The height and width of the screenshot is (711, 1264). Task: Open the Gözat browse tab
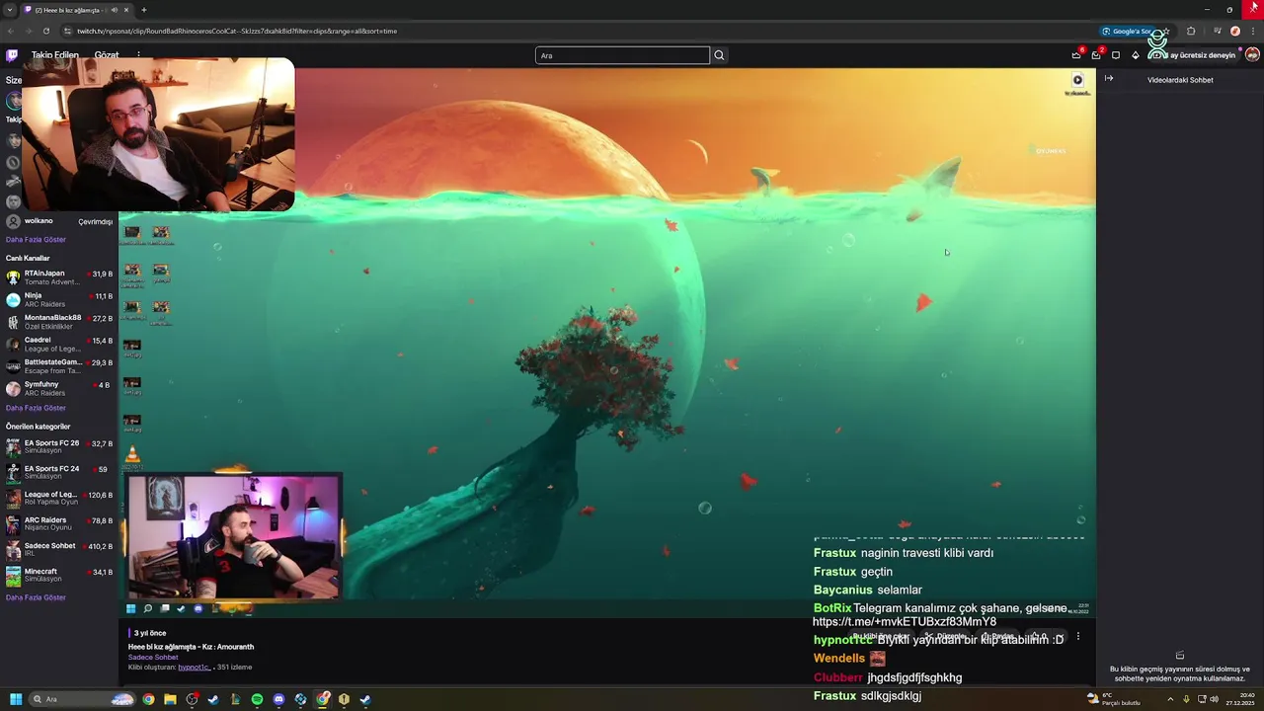click(x=107, y=55)
